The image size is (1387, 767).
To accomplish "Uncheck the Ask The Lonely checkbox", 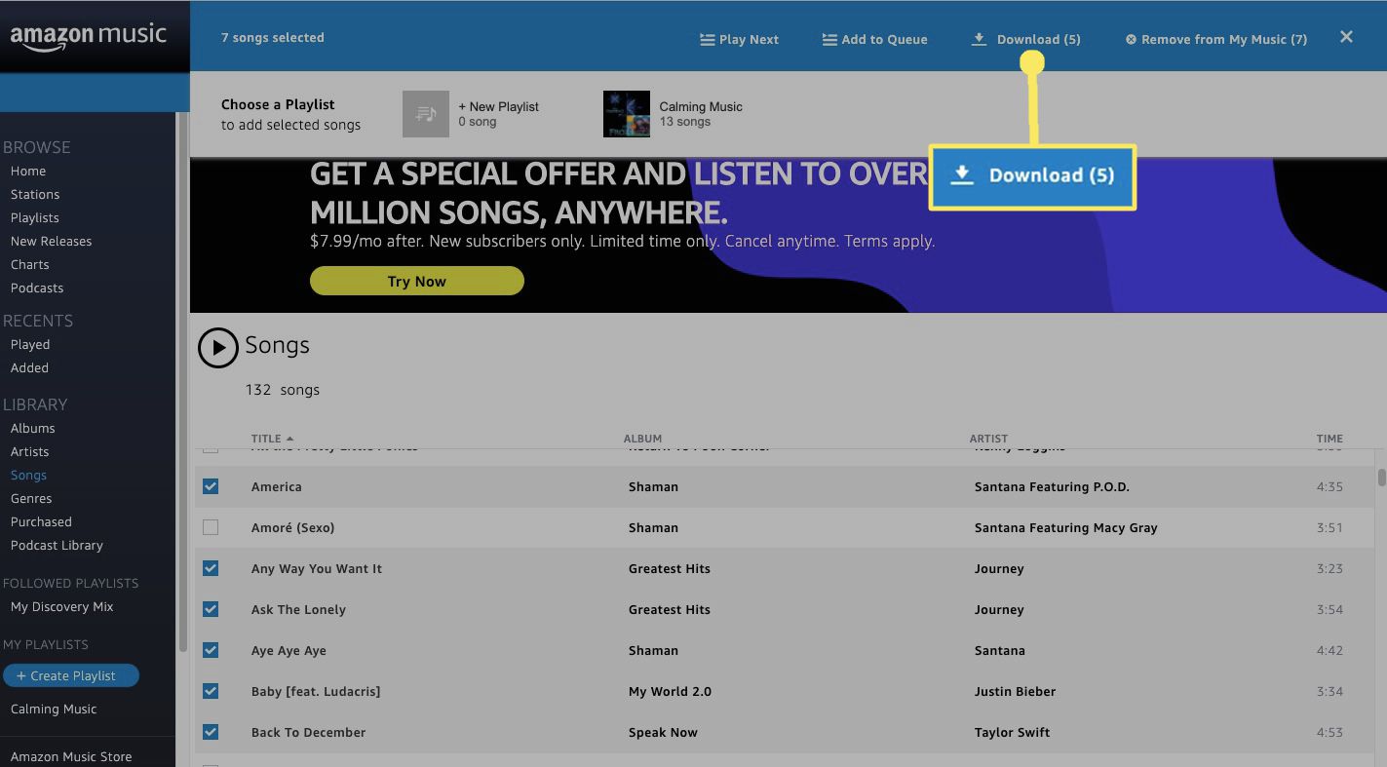I will click(211, 609).
